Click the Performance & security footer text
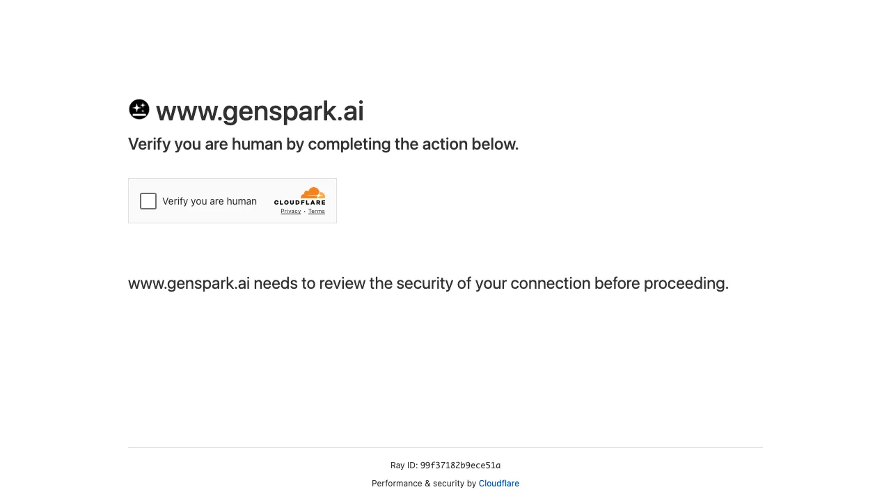 coord(425,483)
